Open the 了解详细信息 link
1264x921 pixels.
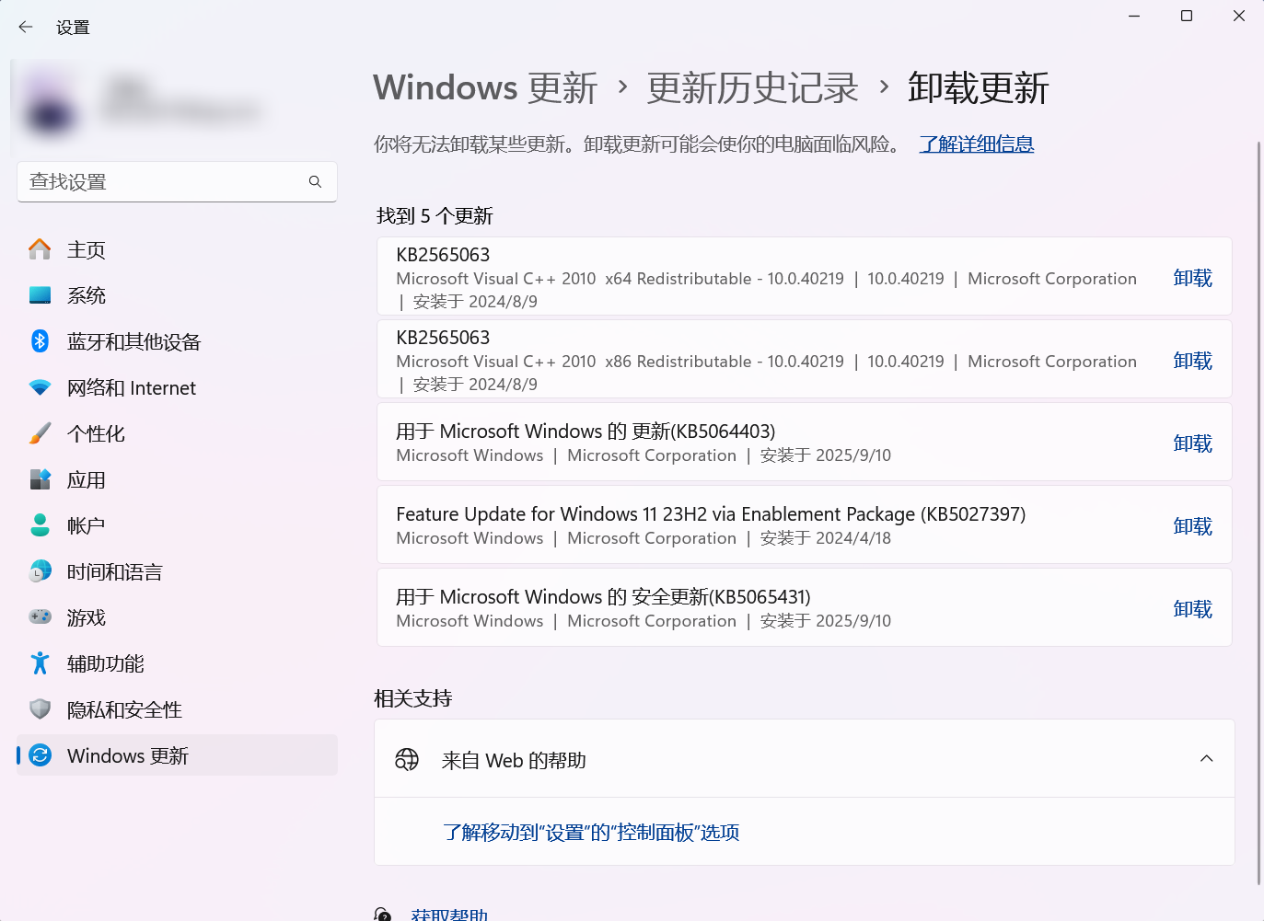(x=976, y=144)
